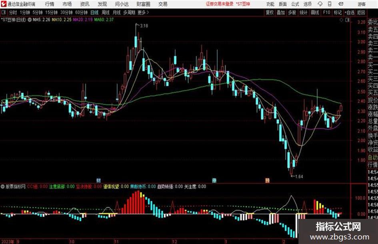This screenshot has height=244, width=378.
Task: Click the 财 marker icon on the chart
Action: 98,180
